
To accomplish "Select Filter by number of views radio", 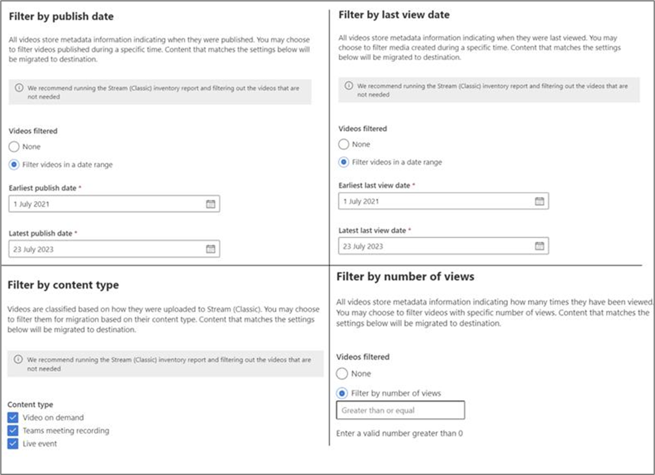I will tap(343, 393).
